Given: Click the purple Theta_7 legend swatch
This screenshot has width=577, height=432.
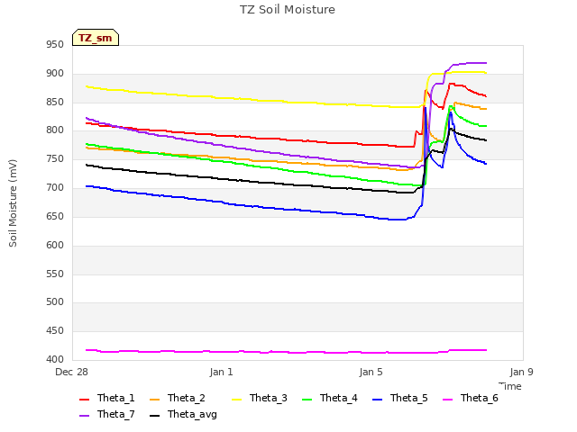Looking at the screenshot, I should click(x=84, y=416).
